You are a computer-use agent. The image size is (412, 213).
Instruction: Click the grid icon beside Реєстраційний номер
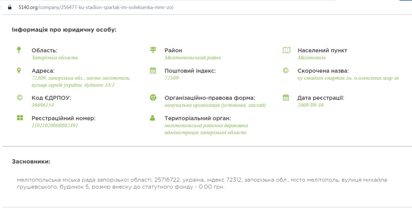[20, 118]
